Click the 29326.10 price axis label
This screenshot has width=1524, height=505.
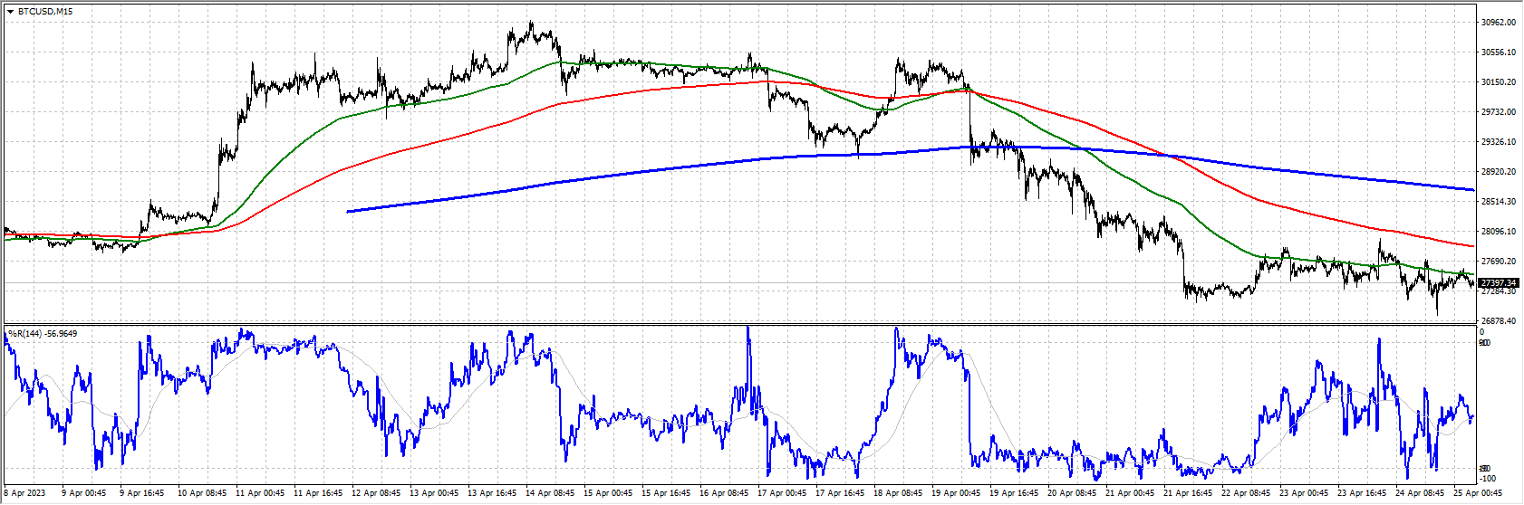coord(1498,142)
